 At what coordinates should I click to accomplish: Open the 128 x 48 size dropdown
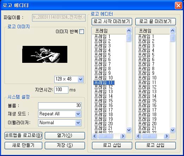point(81,79)
